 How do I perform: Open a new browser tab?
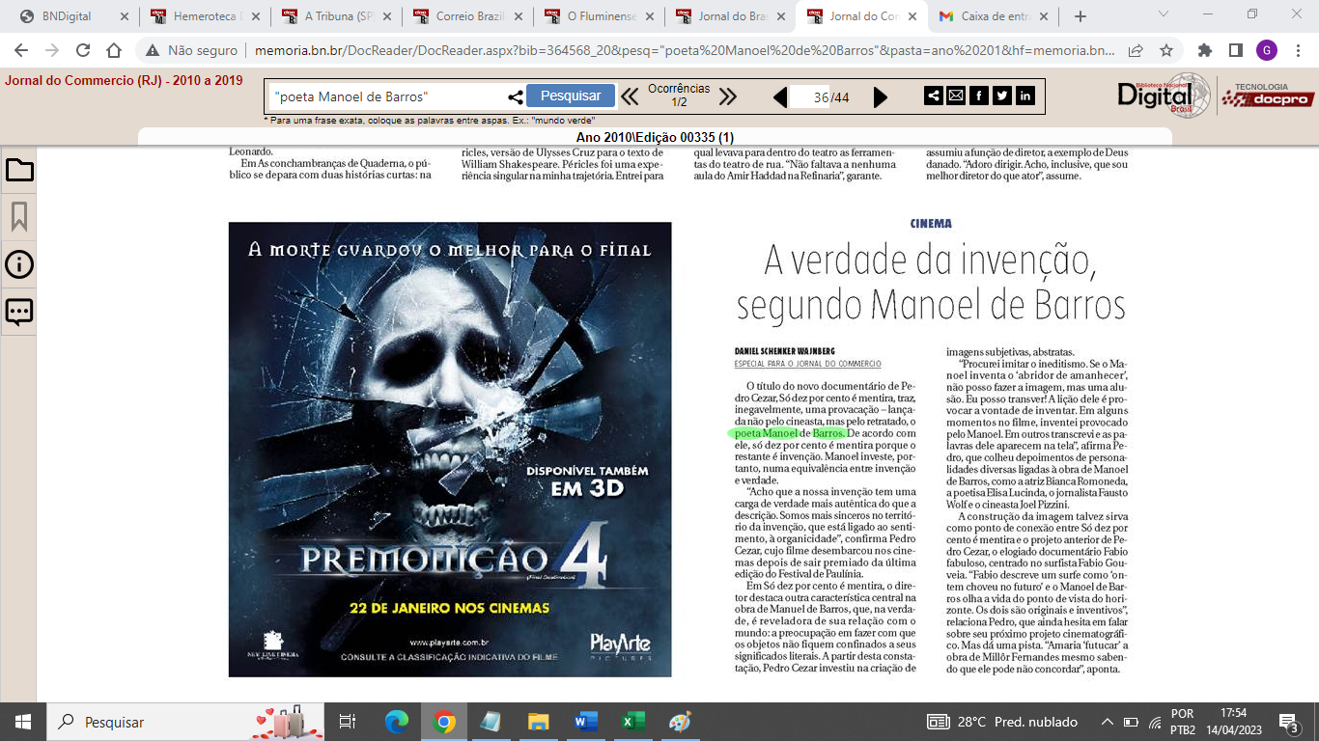pyautogui.click(x=1080, y=16)
